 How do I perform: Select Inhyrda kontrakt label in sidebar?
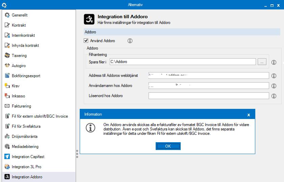click(25, 45)
